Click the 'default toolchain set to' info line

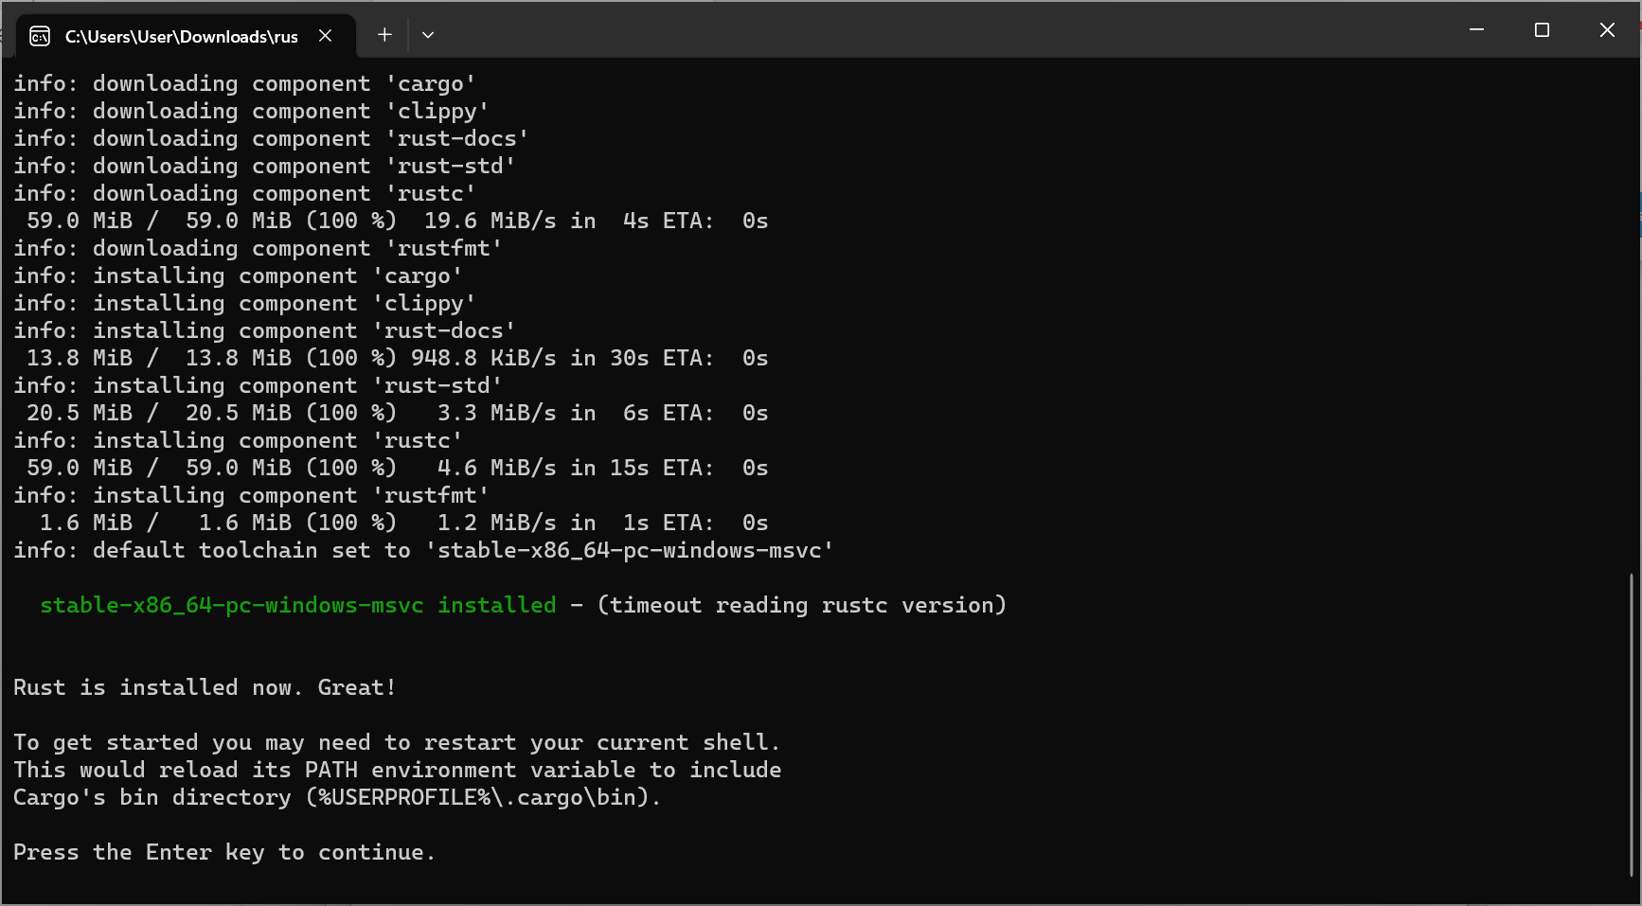coord(422,550)
